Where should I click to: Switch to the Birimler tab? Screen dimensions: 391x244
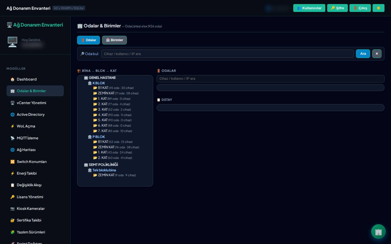pyautogui.click(x=114, y=40)
